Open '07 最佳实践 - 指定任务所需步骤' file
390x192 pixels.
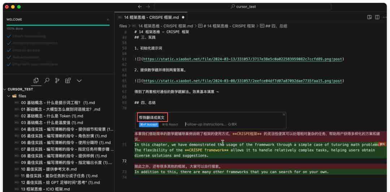(67, 149)
